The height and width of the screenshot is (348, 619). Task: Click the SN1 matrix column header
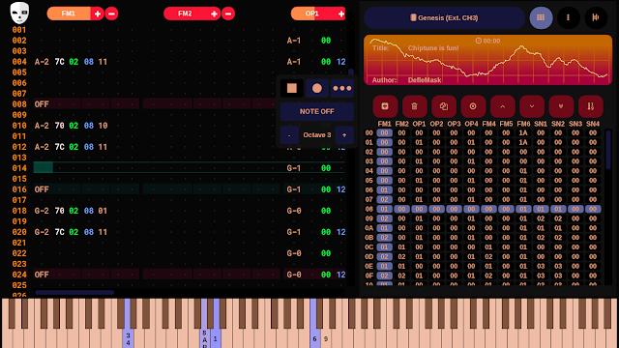541,124
